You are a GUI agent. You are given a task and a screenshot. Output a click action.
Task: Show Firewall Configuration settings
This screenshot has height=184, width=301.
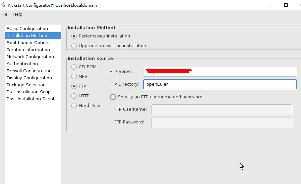pyautogui.click(x=29, y=71)
